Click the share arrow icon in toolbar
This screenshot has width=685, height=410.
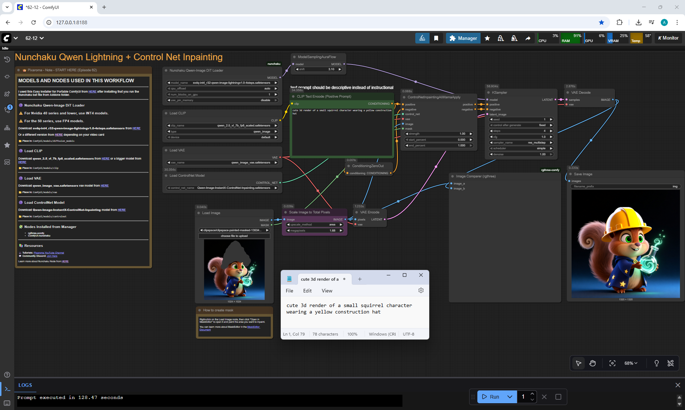tap(528, 38)
